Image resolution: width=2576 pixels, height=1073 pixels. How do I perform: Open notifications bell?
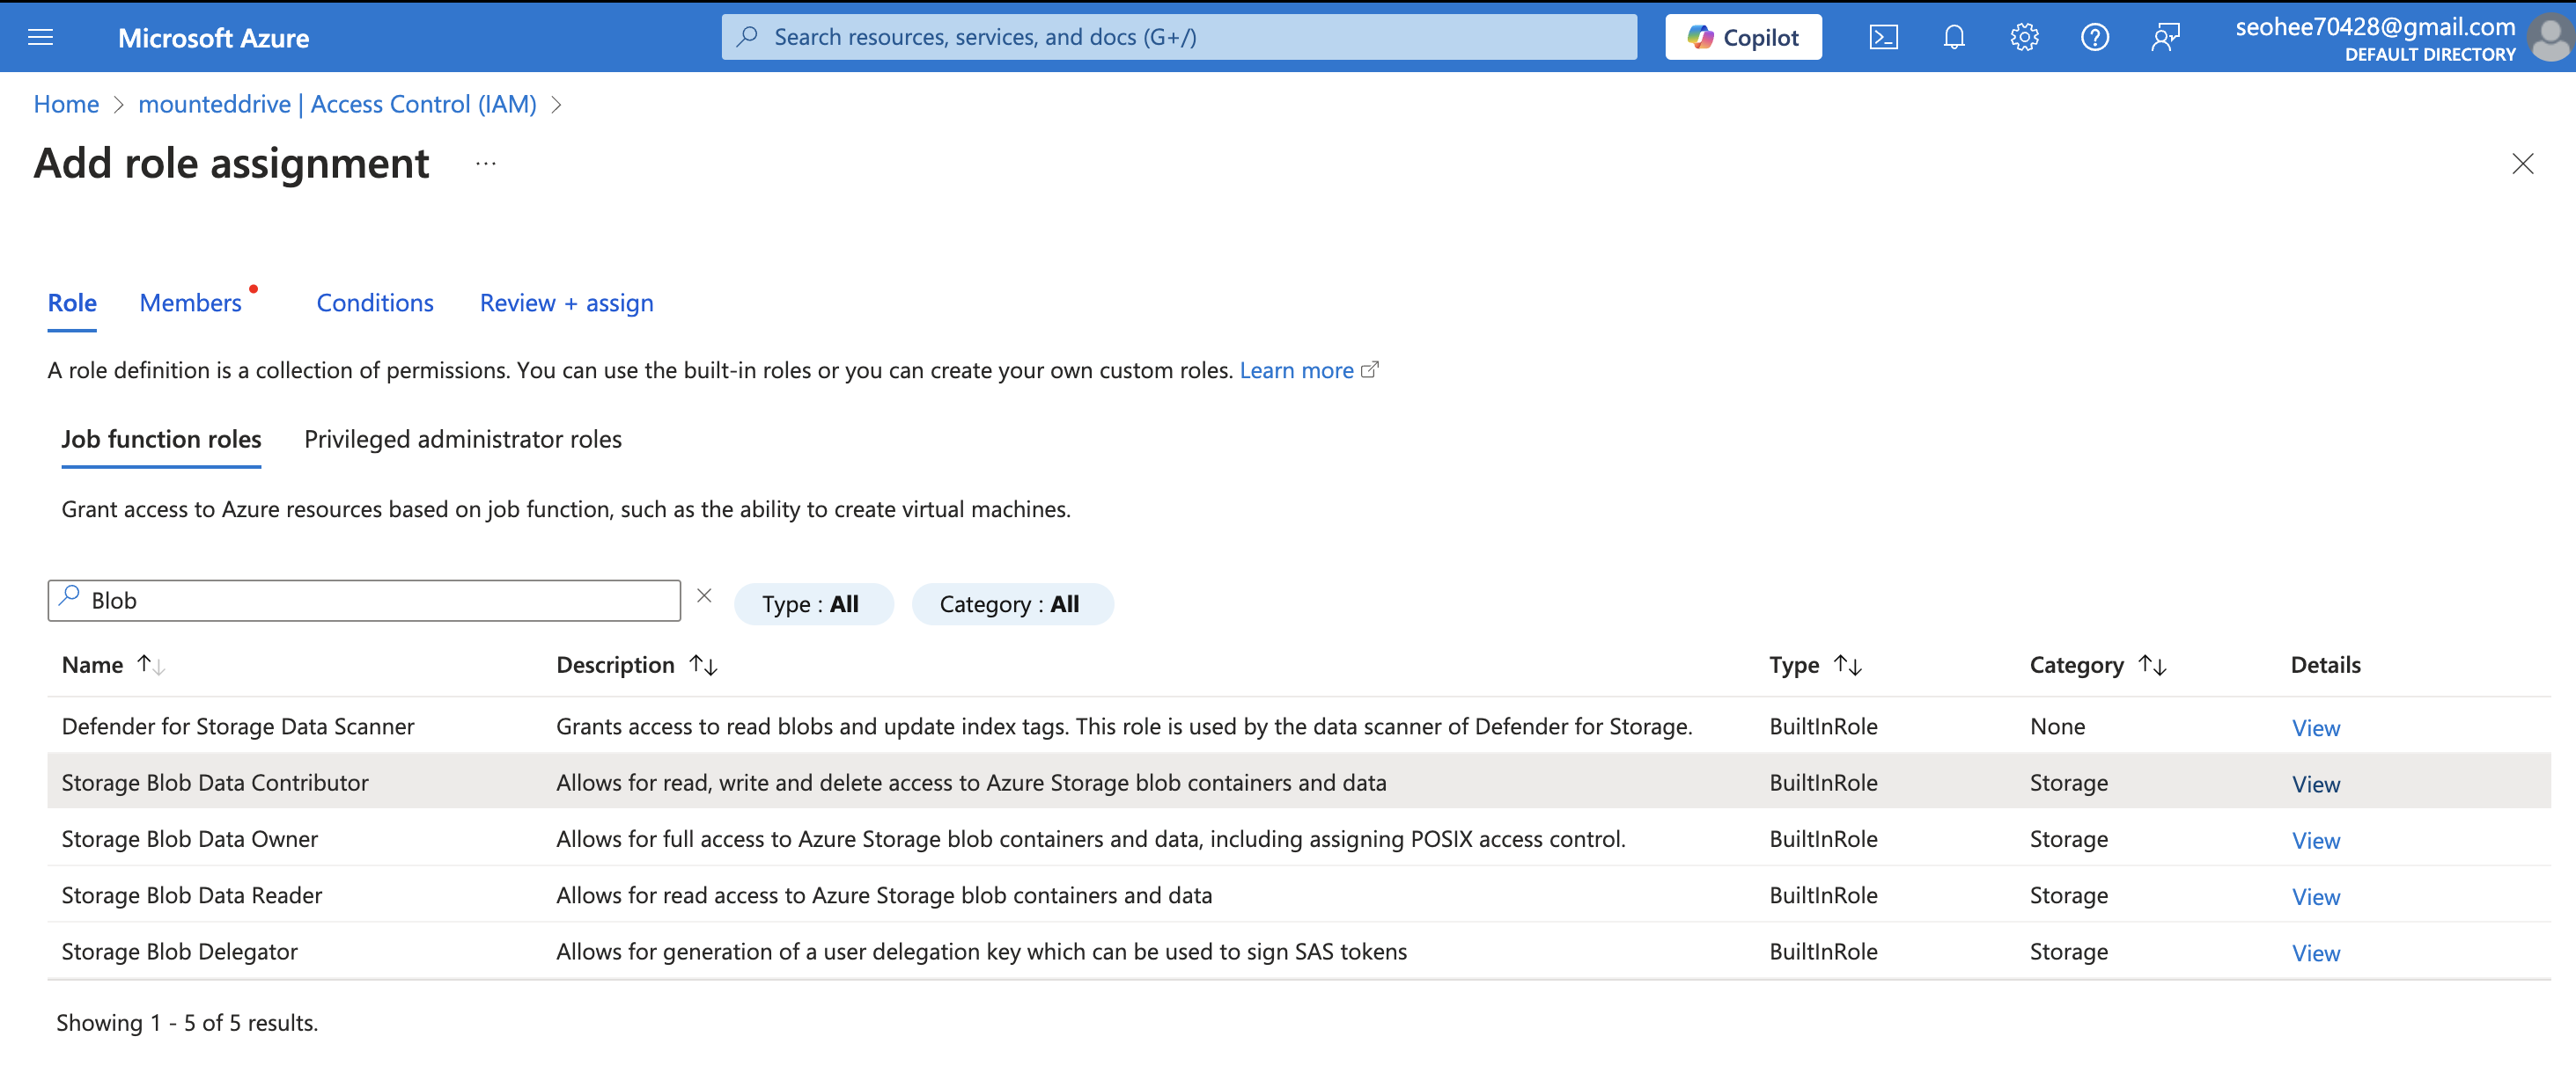(x=1954, y=37)
